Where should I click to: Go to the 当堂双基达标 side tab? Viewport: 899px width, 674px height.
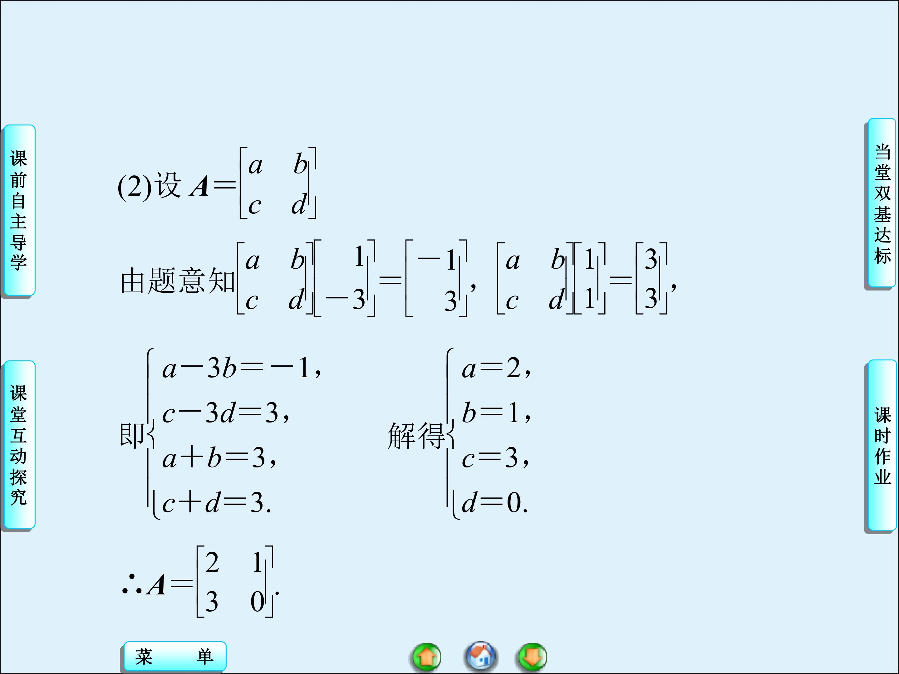pos(882,203)
